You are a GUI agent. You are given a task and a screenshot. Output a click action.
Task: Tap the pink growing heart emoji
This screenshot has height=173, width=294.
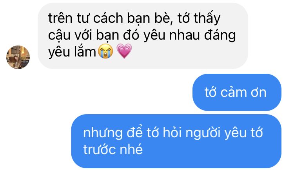124,51
